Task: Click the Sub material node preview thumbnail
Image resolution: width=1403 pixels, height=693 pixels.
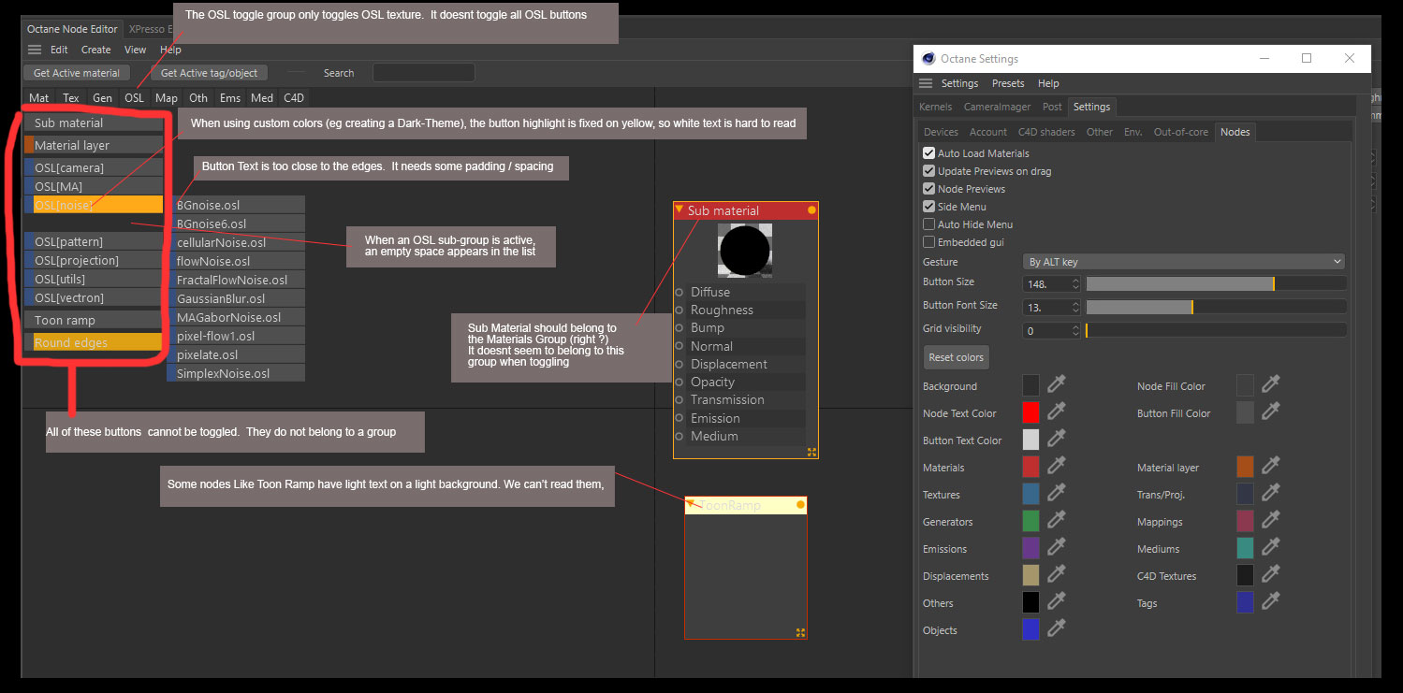Action: (745, 250)
